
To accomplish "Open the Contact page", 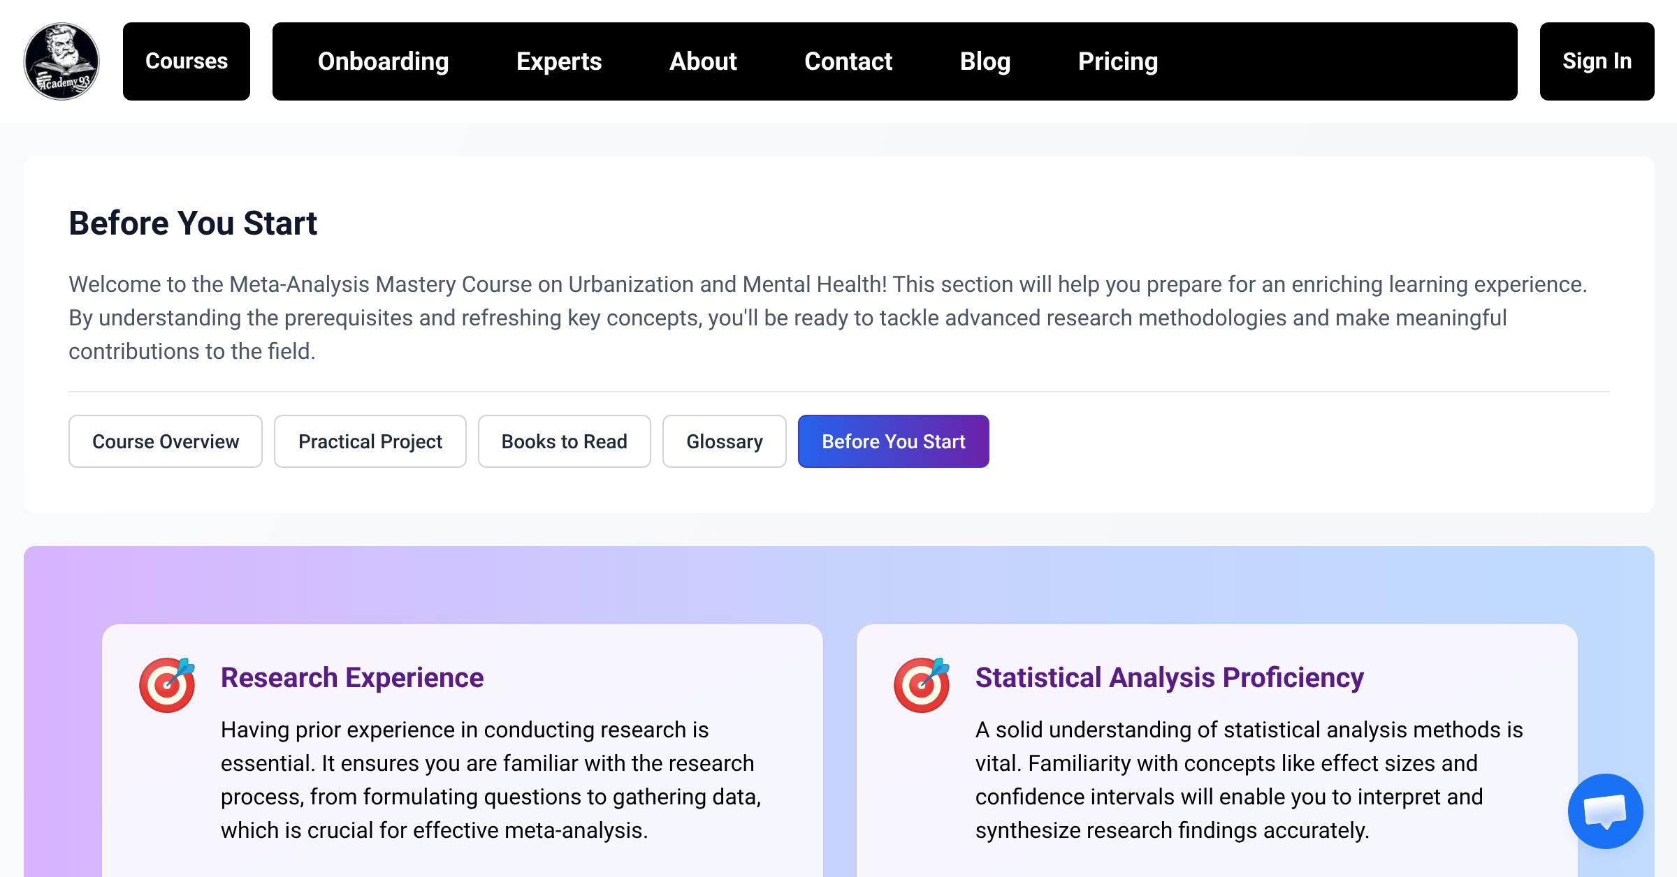I will (848, 61).
